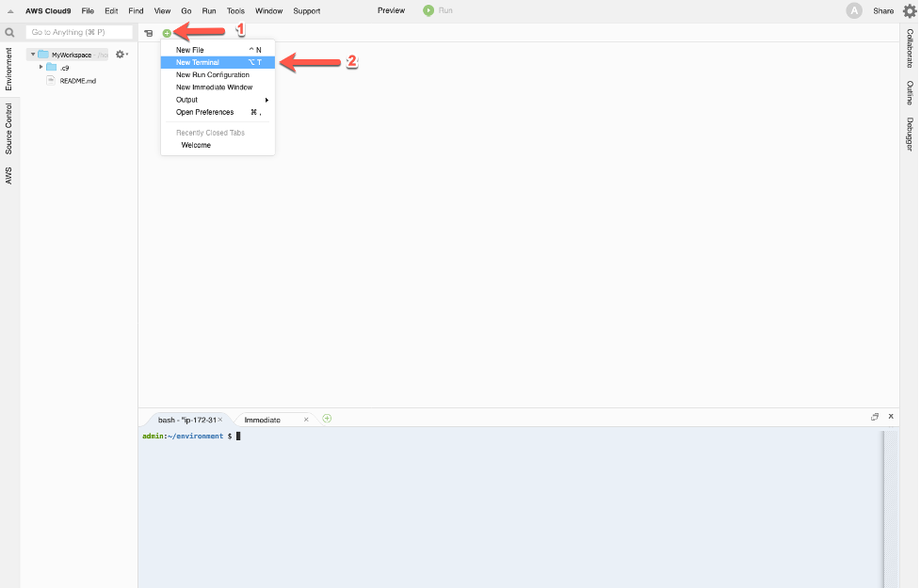The height and width of the screenshot is (588, 920).
Task: Open the environment settings gear
Action: point(120,55)
